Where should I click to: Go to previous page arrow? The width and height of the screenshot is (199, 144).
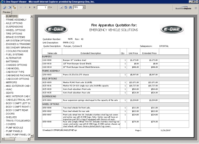[x=25, y=7]
